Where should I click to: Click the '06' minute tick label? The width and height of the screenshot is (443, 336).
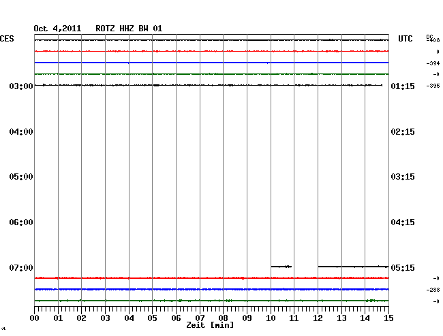click(x=176, y=318)
